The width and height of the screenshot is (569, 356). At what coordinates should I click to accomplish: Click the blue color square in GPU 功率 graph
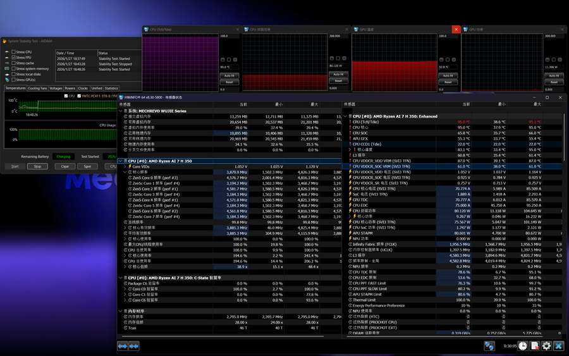(560, 59)
